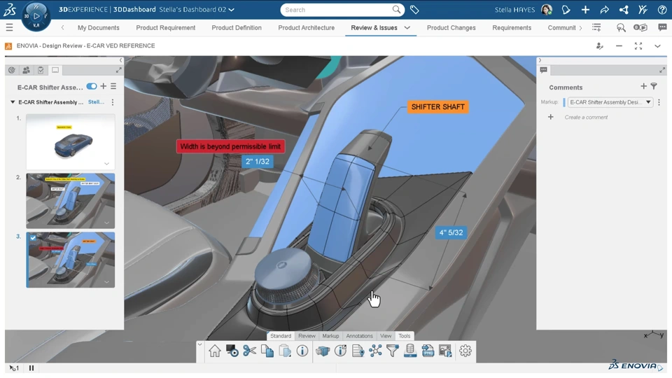
Task: Click Create a comment field
Action: pyautogui.click(x=586, y=117)
